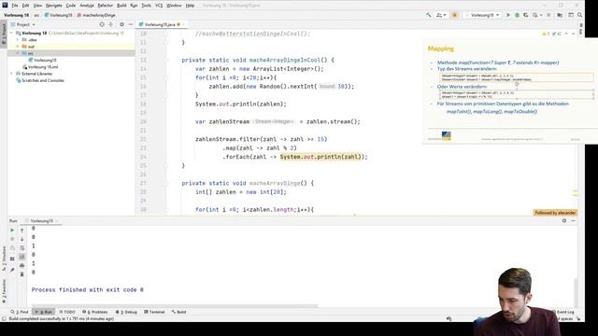Click up arrow in Run console
The image size is (598, 336).
click(x=22, y=231)
